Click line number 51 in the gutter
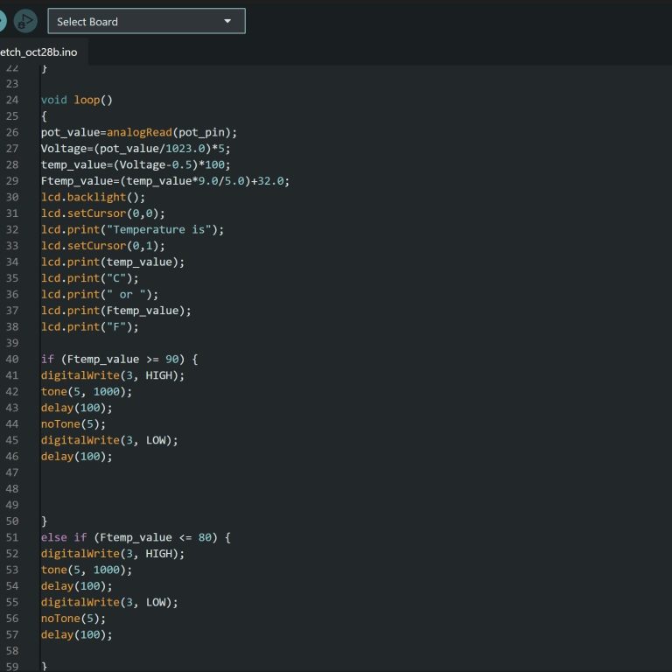Viewport: 672px width, 672px height. 11,537
